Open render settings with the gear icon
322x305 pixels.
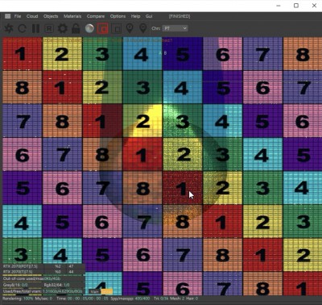click(x=63, y=28)
